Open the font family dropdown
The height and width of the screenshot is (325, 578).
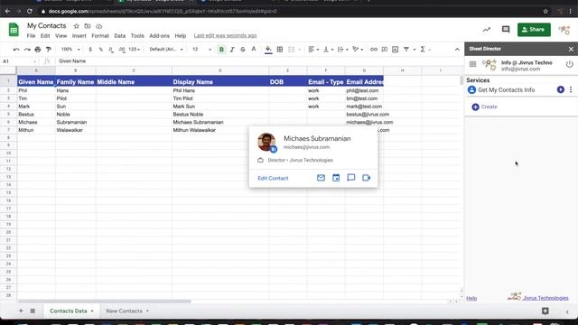click(166, 50)
